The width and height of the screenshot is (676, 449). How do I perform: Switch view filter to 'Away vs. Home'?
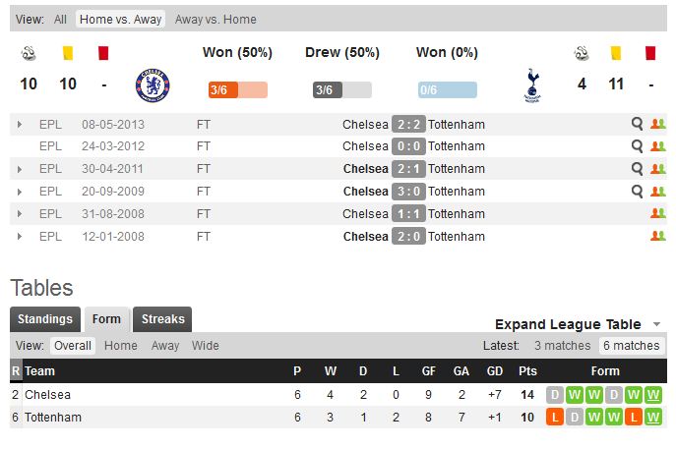[x=215, y=19]
